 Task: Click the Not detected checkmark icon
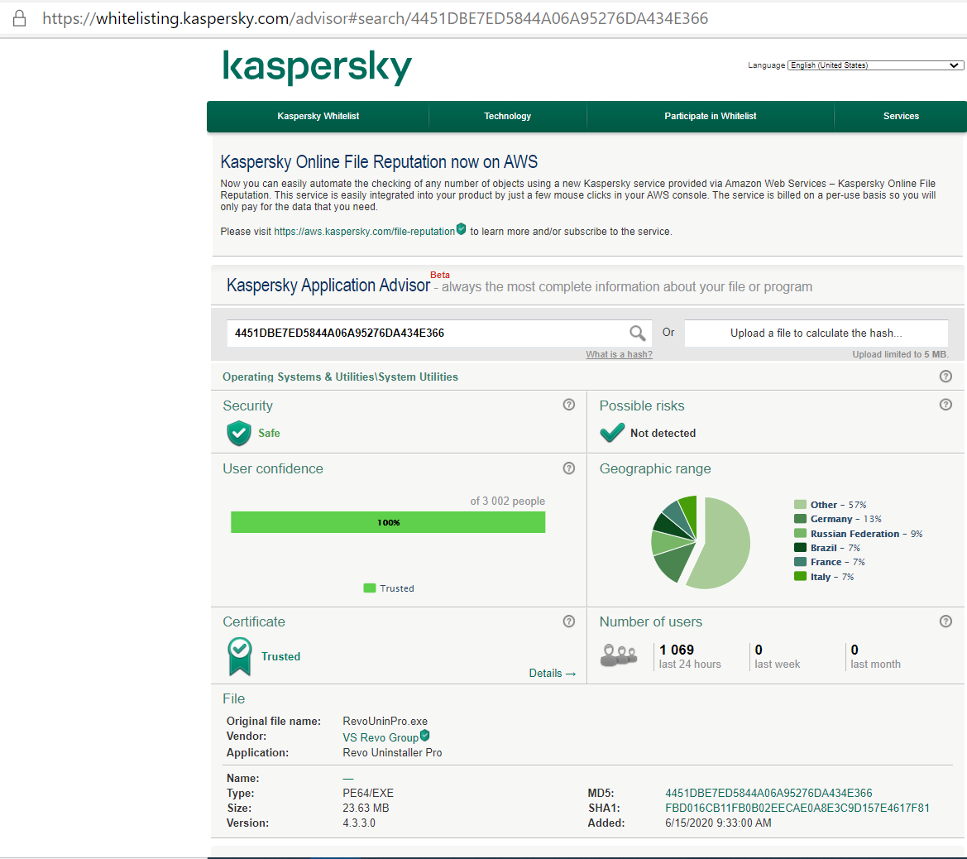(612, 433)
